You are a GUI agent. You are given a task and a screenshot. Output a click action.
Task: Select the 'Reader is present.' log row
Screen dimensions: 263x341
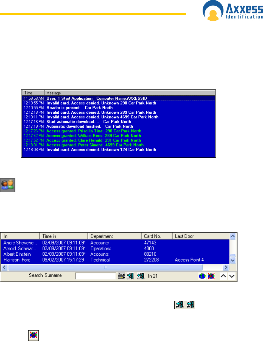(119, 108)
